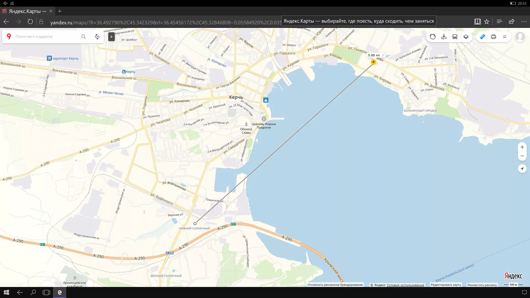Click the Kerch airport icon
Image resolution: width=530 pixels, height=298 pixels.
point(49,58)
